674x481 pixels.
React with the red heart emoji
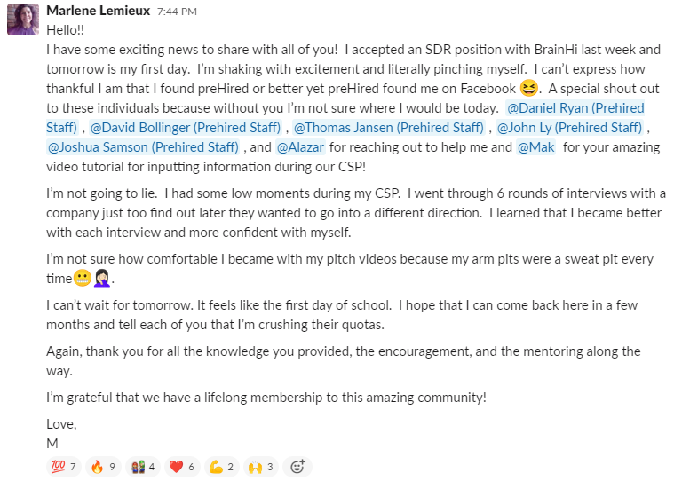pyautogui.click(x=182, y=466)
